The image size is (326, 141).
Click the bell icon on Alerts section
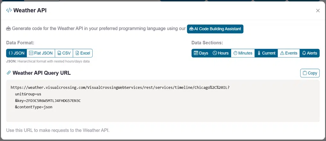click(304, 53)
